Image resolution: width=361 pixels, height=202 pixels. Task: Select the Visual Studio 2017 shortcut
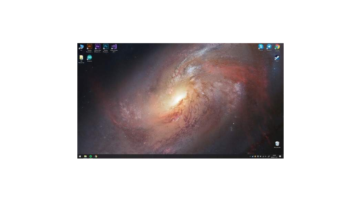(x=114, y=48)
